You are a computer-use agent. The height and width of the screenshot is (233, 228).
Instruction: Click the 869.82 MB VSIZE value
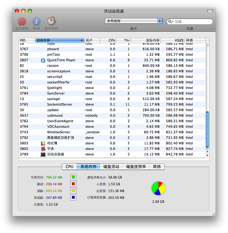pos(175,60)
